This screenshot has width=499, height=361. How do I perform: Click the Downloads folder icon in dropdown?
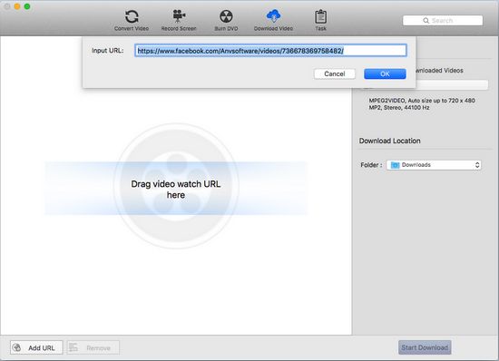point(395,165)
